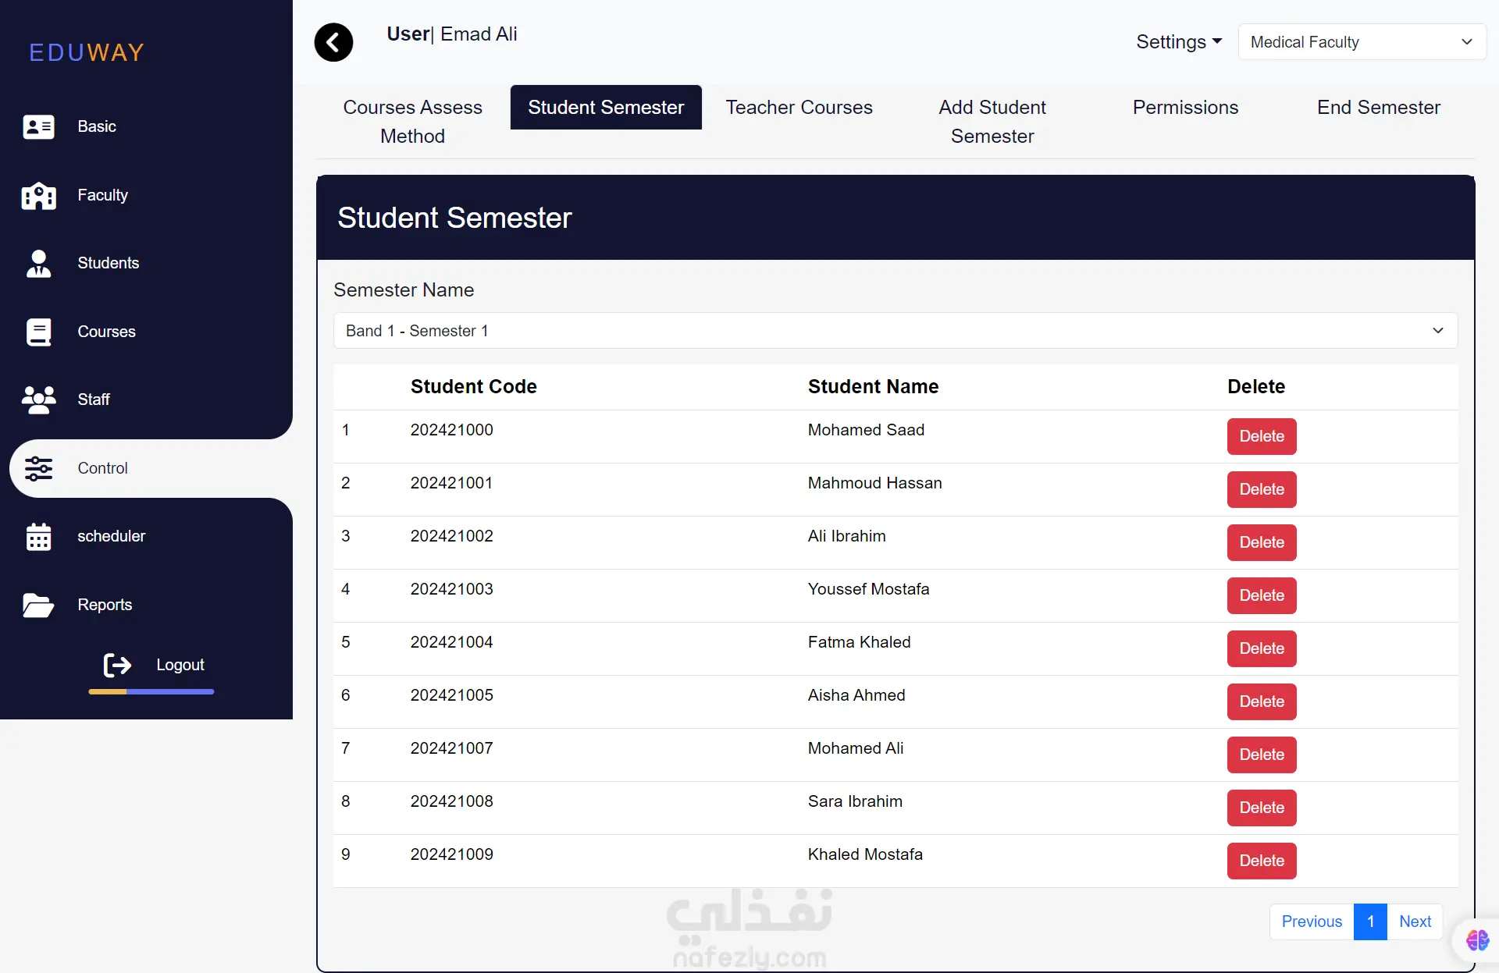Click the Faculty building icon
Image resolution: width=1499 pixels, height=973 pixels.
38,195
